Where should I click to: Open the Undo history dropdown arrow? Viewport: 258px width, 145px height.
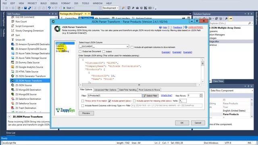click(x=53, y=8)
